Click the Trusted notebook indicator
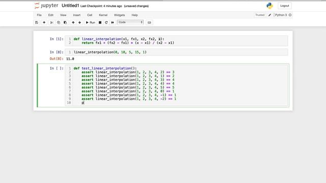Image resolution: width=326 pixels, height=183 pixels. tap(260, 15)
